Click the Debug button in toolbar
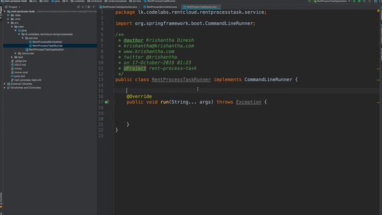The height and width of the screenshot is (215, 382). tap(359, 1)
